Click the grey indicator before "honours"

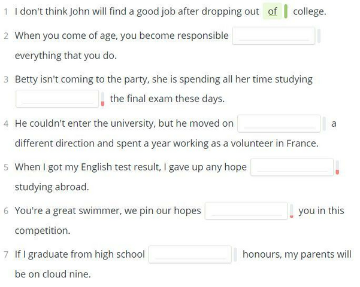pyautogui.click(x=235, y=255)
